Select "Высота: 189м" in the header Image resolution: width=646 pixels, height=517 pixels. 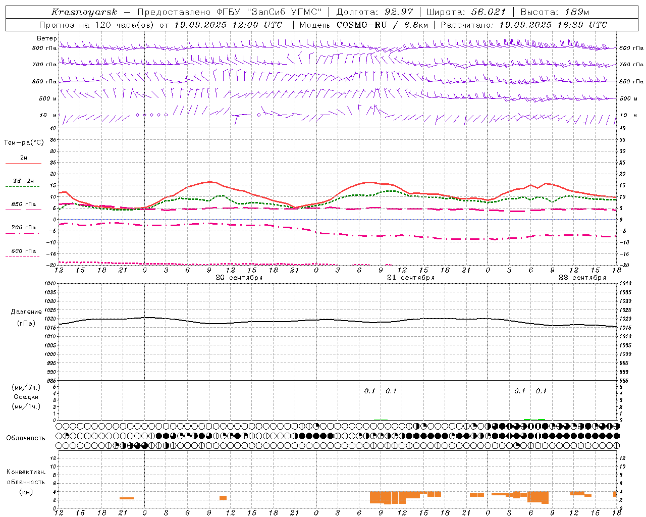555,12
